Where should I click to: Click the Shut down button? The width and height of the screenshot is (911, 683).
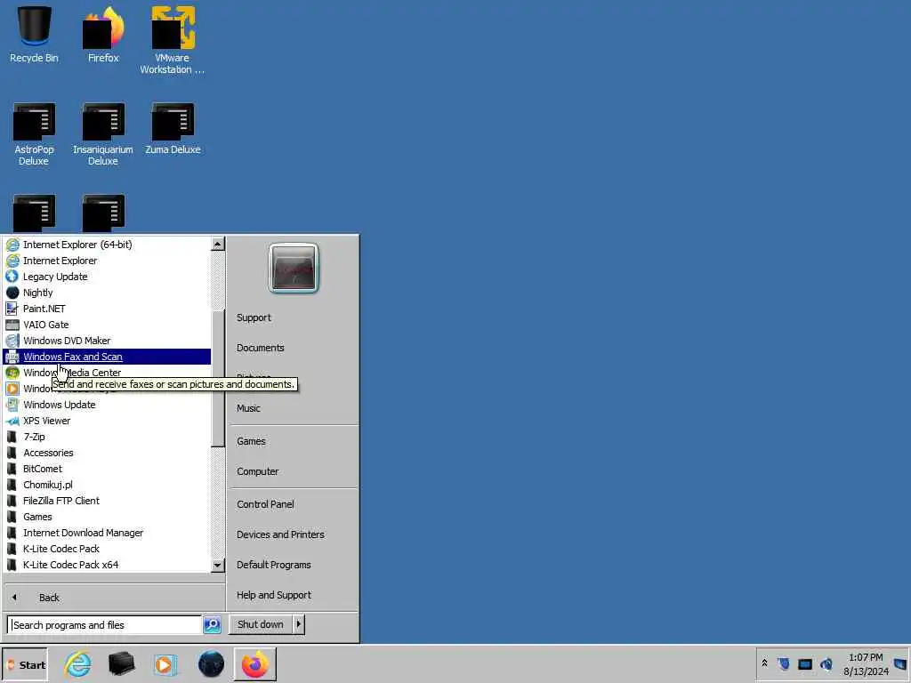pos(261,624)
